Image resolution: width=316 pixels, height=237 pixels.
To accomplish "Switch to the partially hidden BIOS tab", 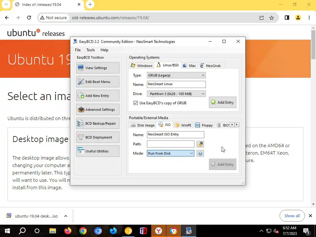I will tap(223, 125).
